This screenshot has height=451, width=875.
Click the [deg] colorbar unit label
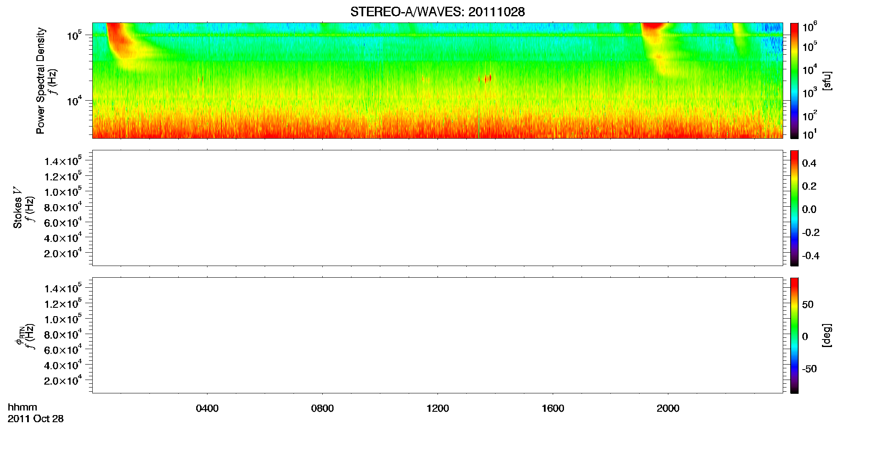(827, 335)
